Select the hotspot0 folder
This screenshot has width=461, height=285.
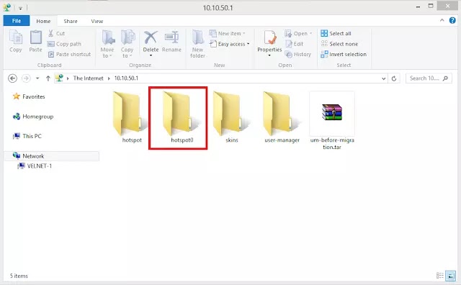pos(182,117)
